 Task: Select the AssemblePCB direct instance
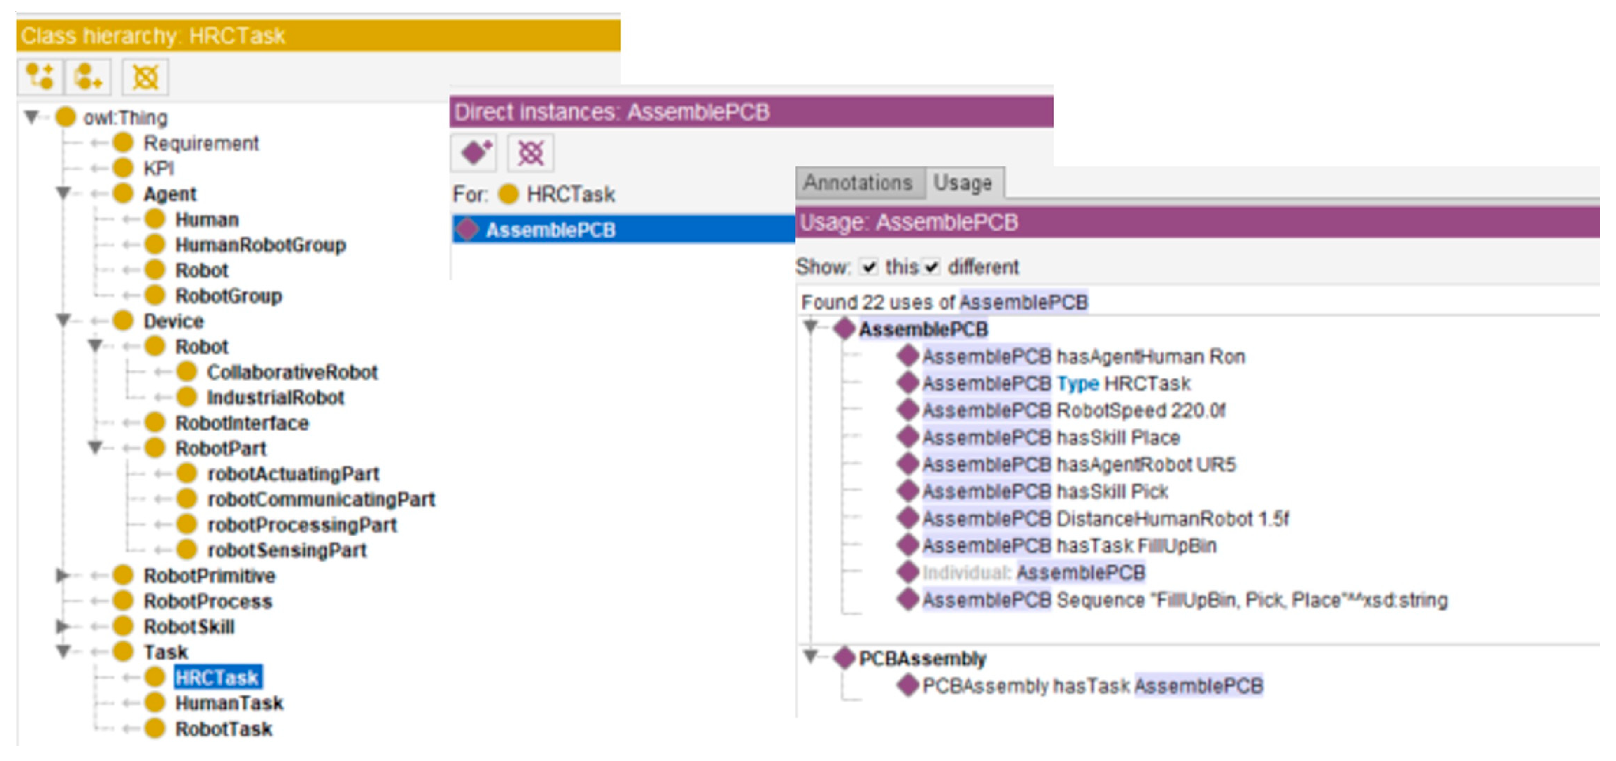click(624, 230)
